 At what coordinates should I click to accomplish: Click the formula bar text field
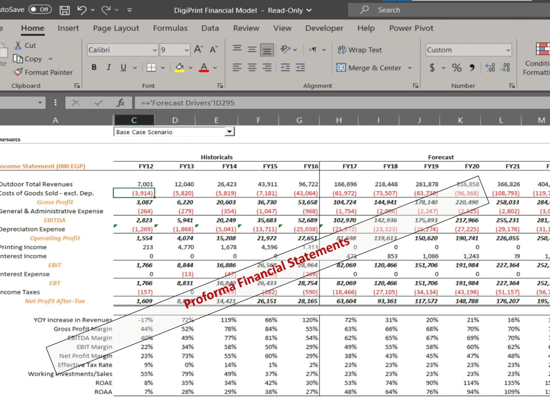point(342,103)
